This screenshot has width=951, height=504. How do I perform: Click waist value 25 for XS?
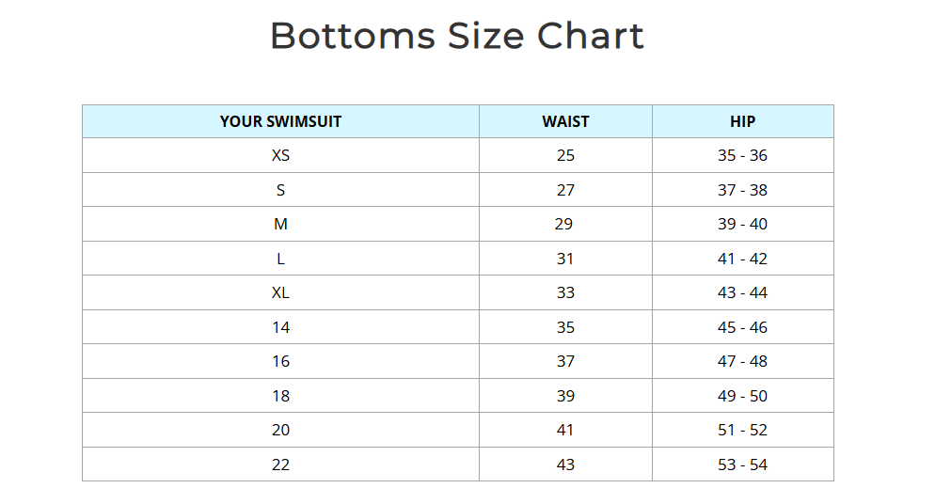pyautogui.click(x=565, y=156)
